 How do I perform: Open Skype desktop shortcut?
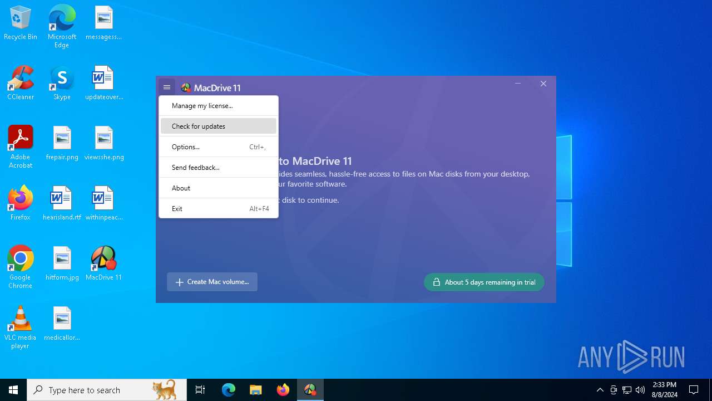click(62, 84)
